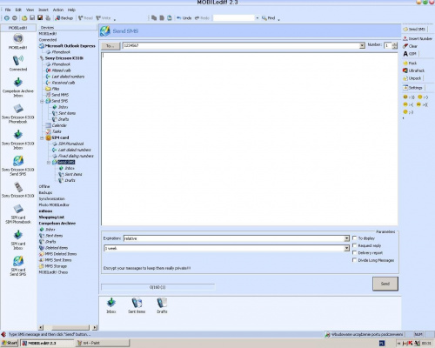
Task: Select Calendar in device tree
Action: 59,125
